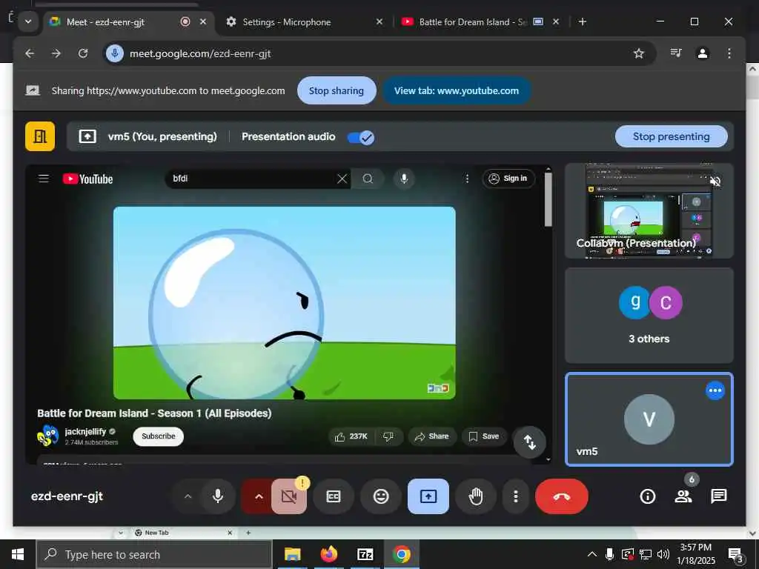Open volume control in system tray
Viewport: 759px width, 569px height.
tap(663, 554)
